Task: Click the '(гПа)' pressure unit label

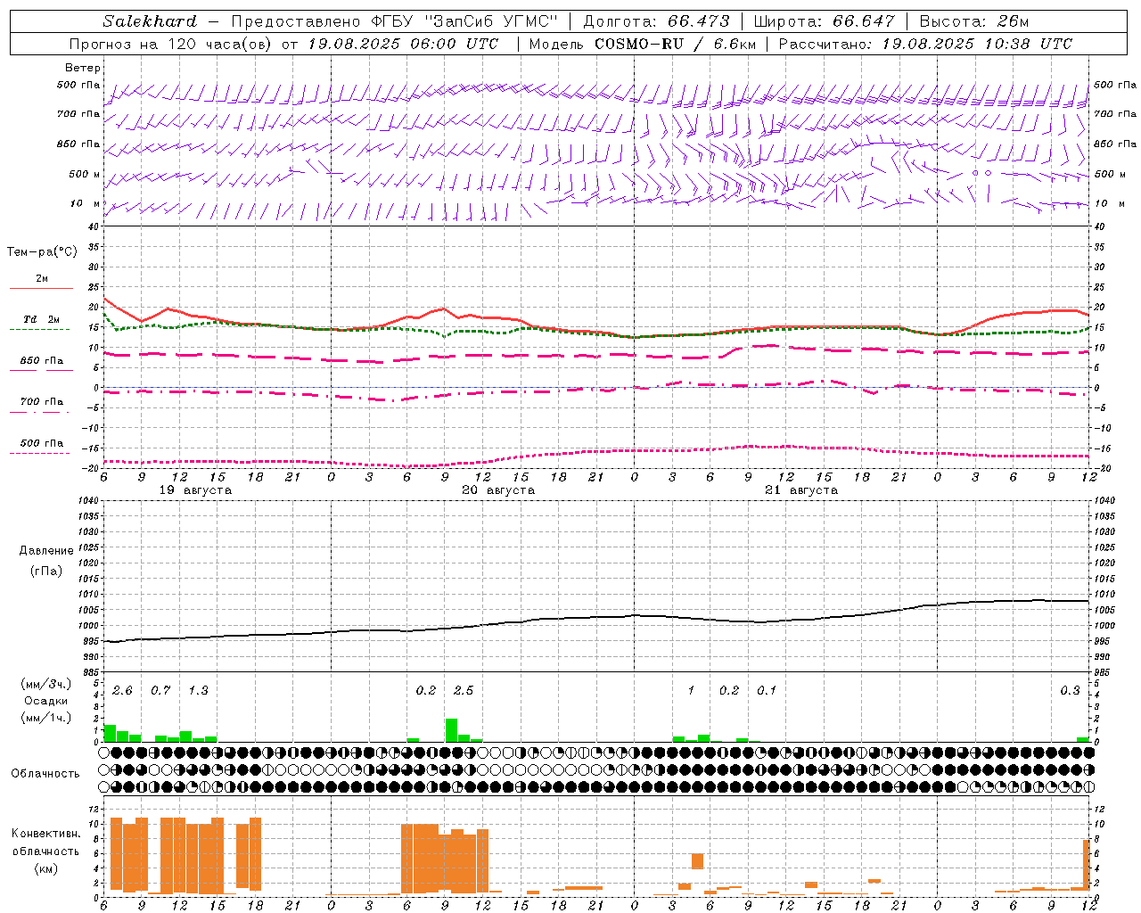Action: 46,571
